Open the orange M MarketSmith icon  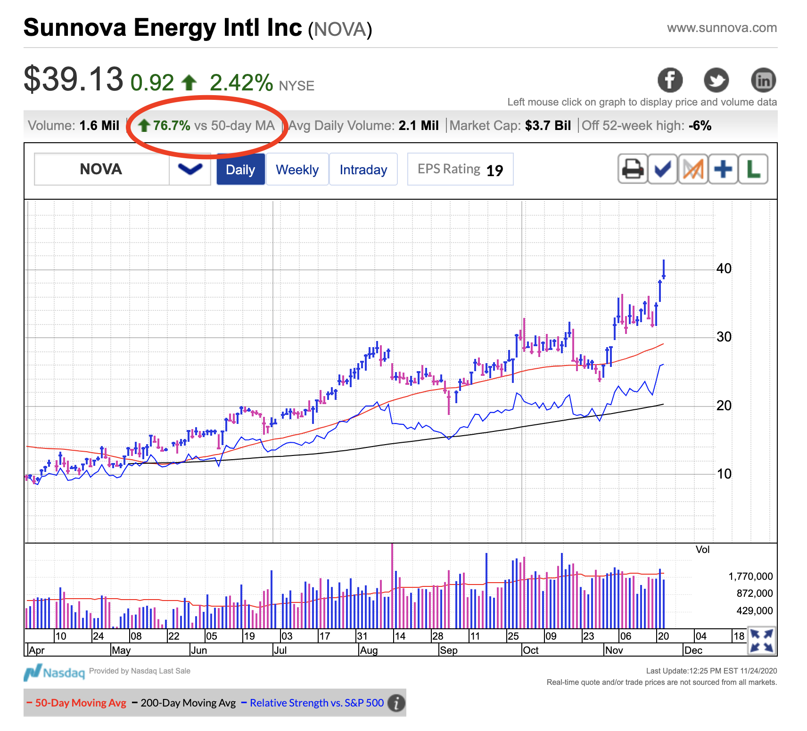coord(693,169)
